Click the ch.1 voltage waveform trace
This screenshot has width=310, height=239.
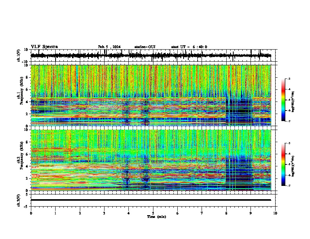(x=151, y=55)
